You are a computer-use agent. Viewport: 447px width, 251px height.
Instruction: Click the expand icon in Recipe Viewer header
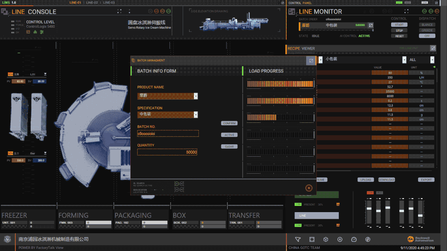(x=433, y=48)
